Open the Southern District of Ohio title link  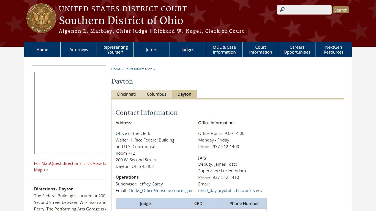point(121,21)
